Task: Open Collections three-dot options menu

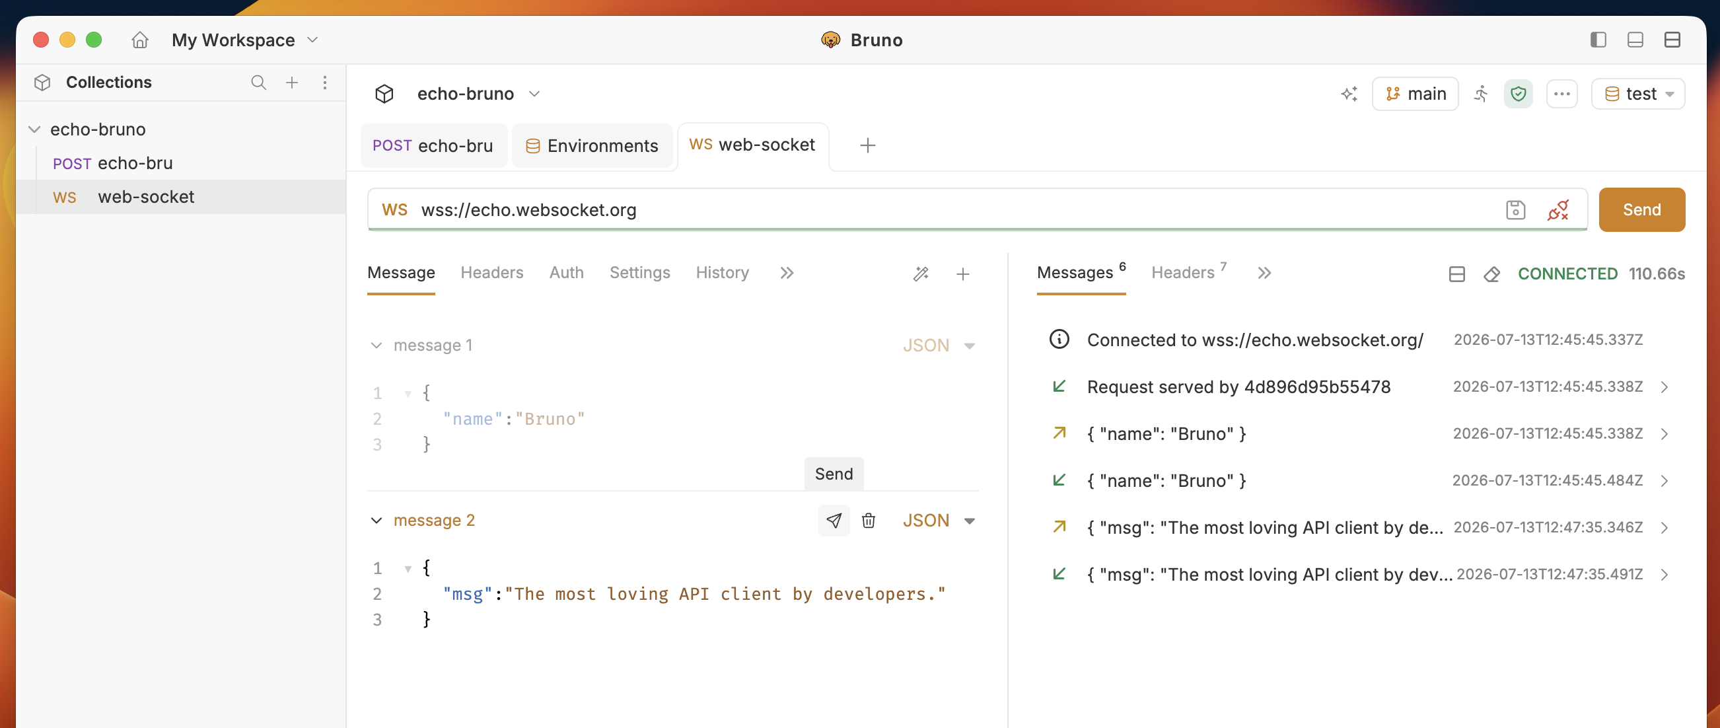Action: (324, 82)
